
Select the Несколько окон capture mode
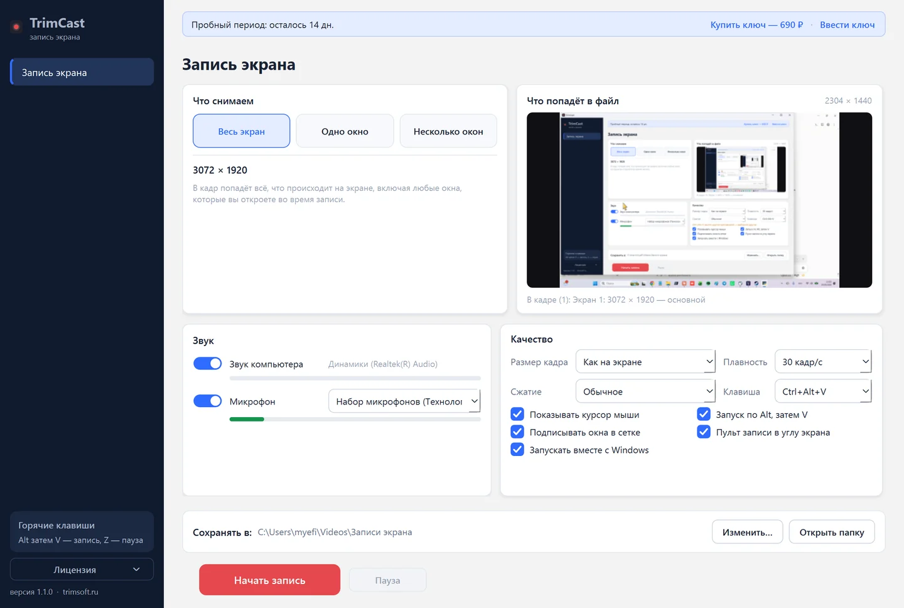(x=448, y=131)
